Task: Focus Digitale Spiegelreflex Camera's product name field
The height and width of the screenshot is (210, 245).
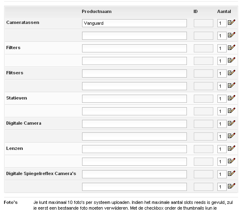Action: (x=134, y=174)
